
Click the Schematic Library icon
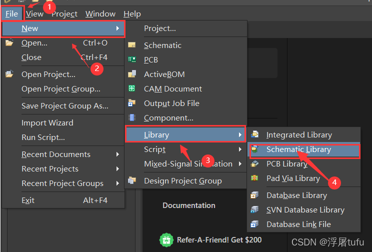pyautogui.click(x=254, y=149)
